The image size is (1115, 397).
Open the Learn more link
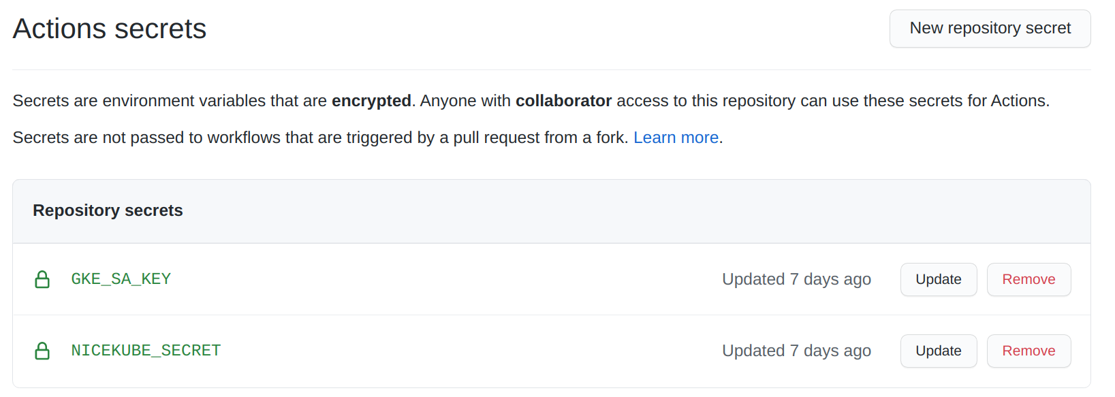[676, 138]
